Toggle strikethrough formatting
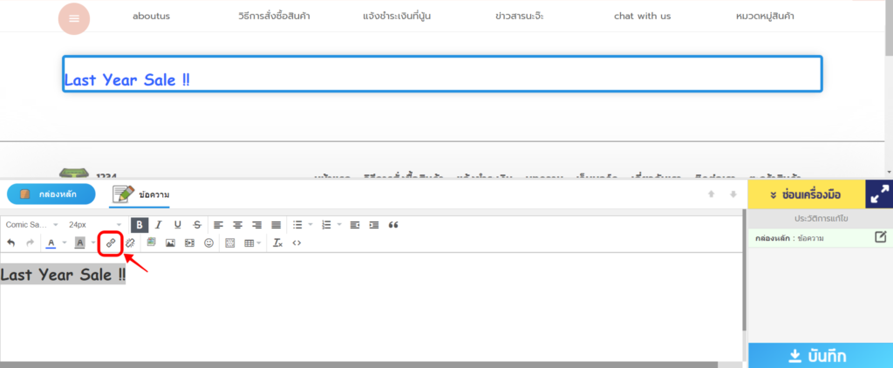 pos(197,225)
